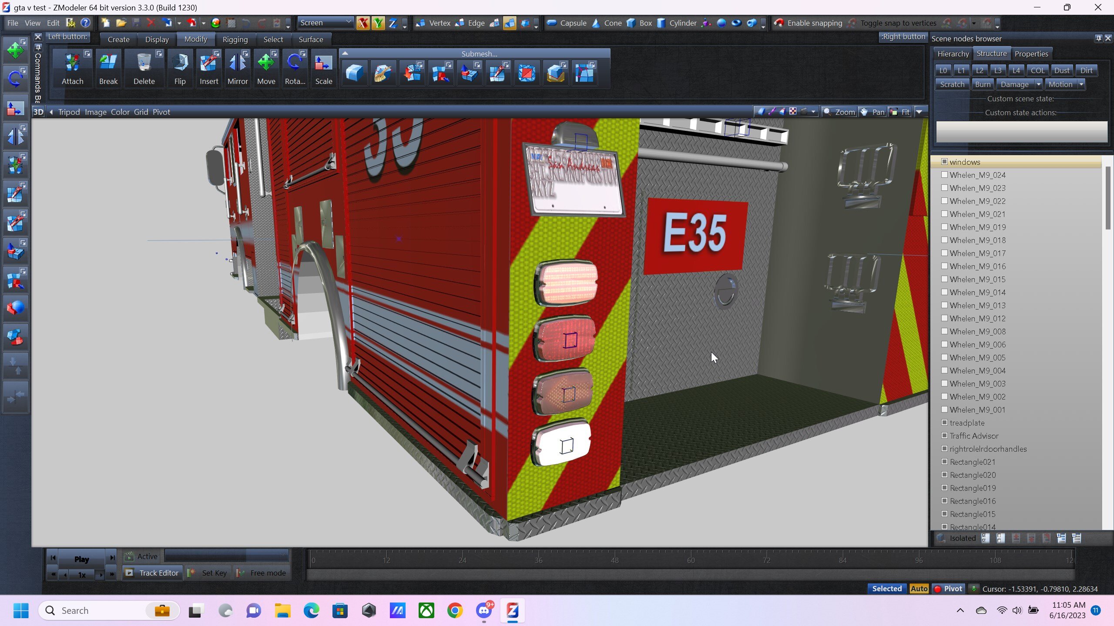Viewport: 1114px width, 626px height.
Task: Expand the Damage state dropdown arrow
Action: pyautogui.click(x=1039, y=84)
